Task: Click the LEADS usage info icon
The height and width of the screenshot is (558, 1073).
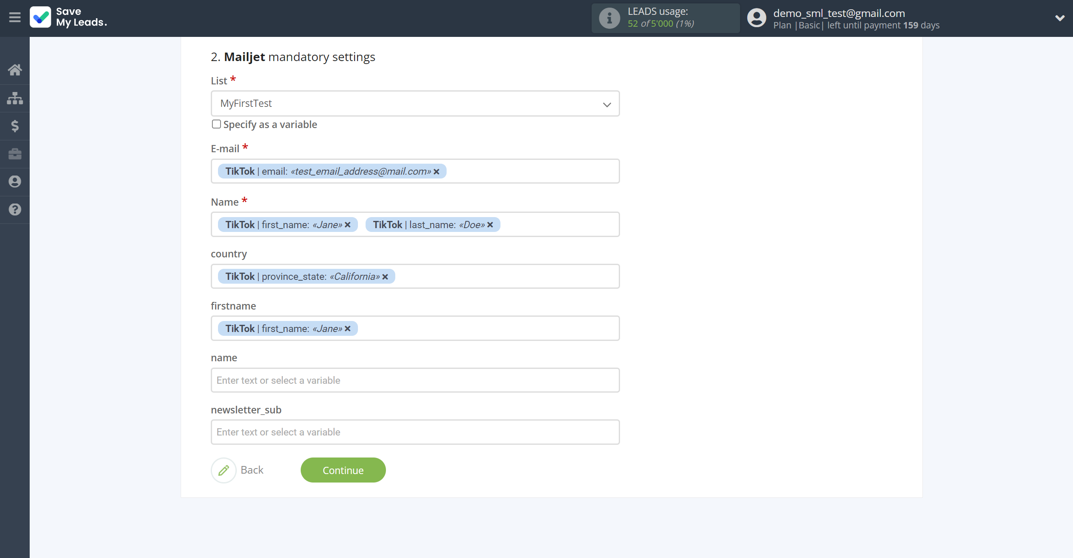Action: click(609, 18)
